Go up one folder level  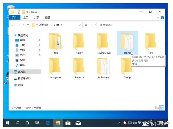pos(28,25)
